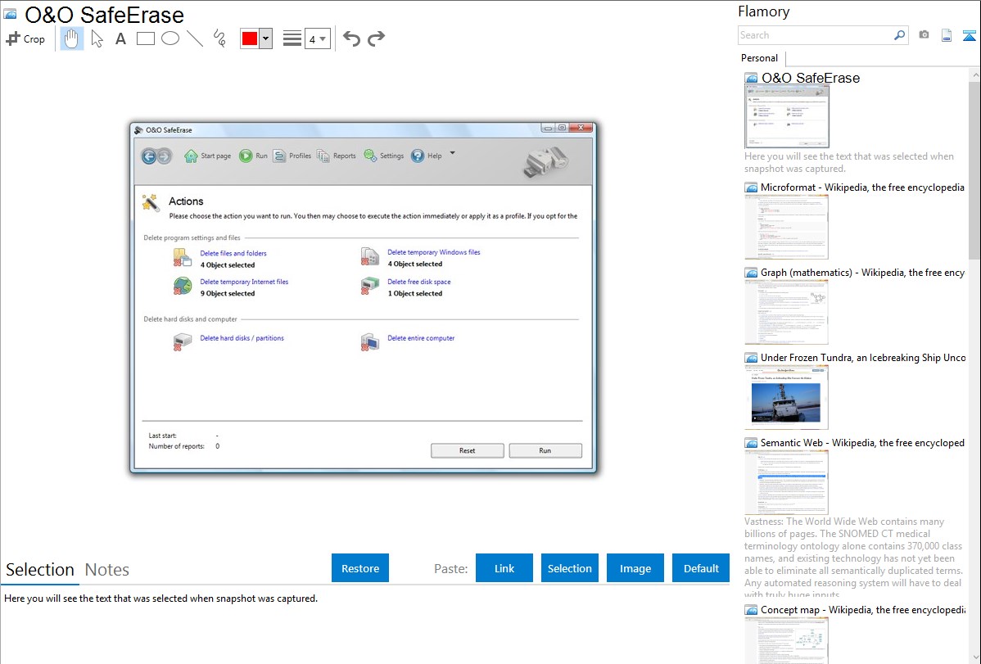
Task: Open Profiles in SafeErase toolbar
Action: pos(292,156)
